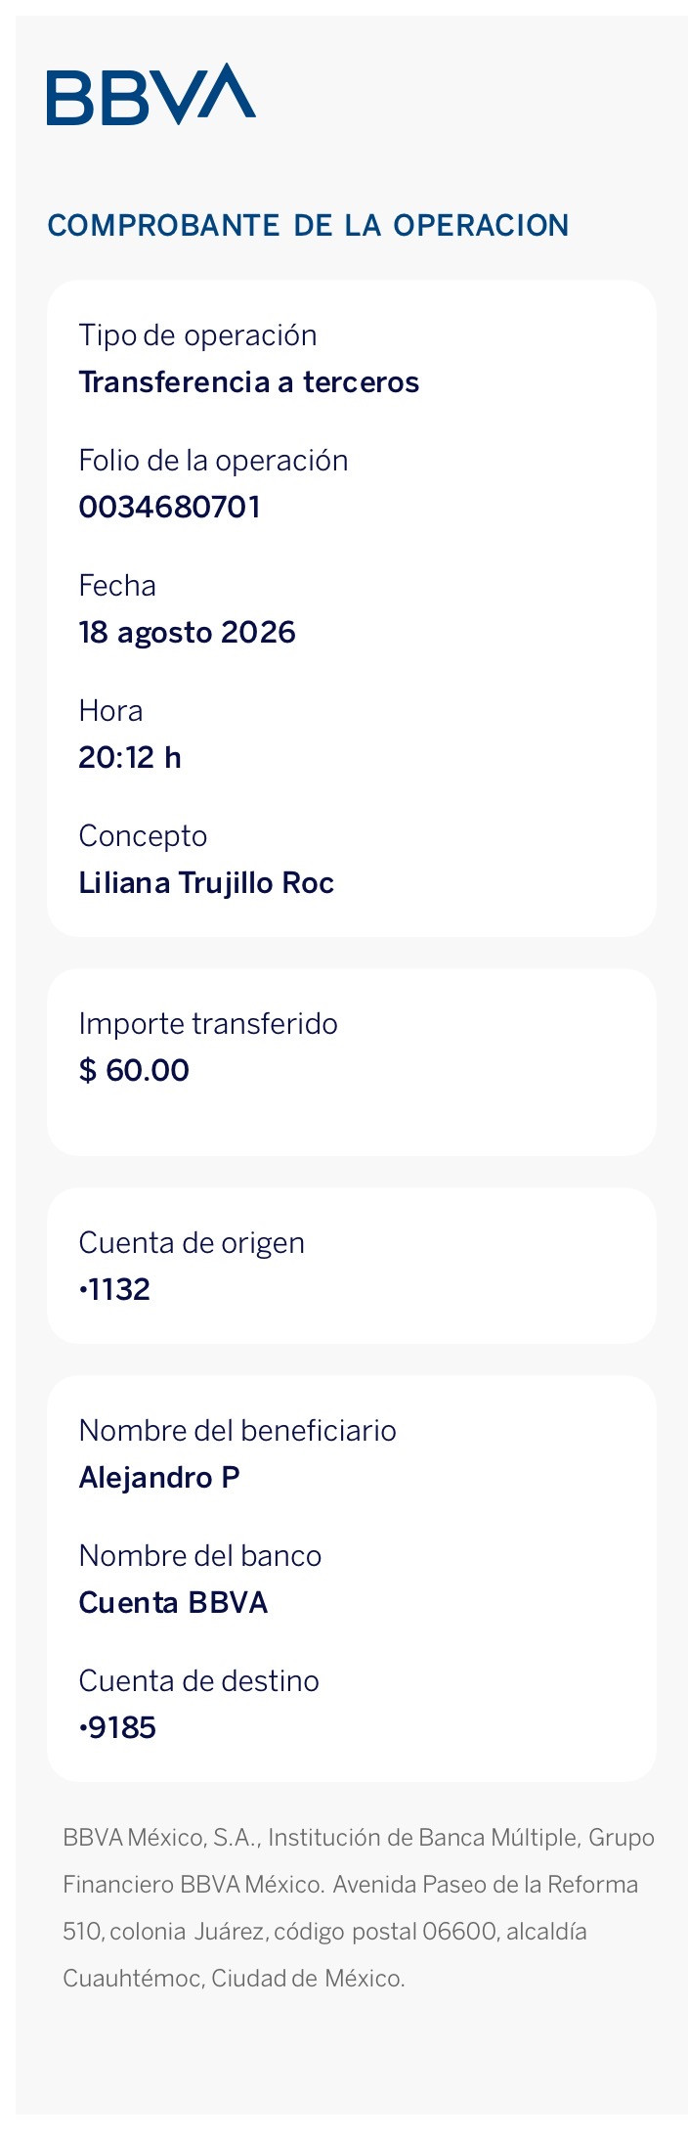
Task: Click beneficiary name Alejandro P
Action: point(159,1478)
